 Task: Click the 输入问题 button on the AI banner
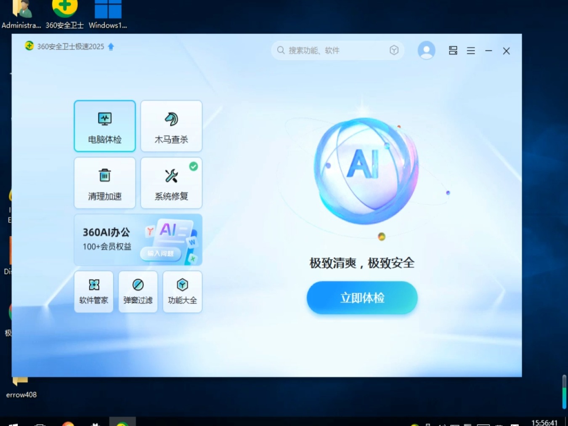(160, 253)
